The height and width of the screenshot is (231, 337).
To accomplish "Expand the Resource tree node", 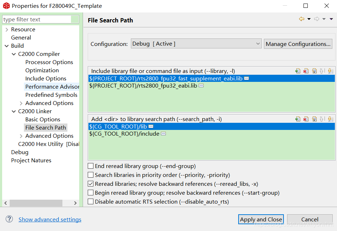I will [7, 30].
